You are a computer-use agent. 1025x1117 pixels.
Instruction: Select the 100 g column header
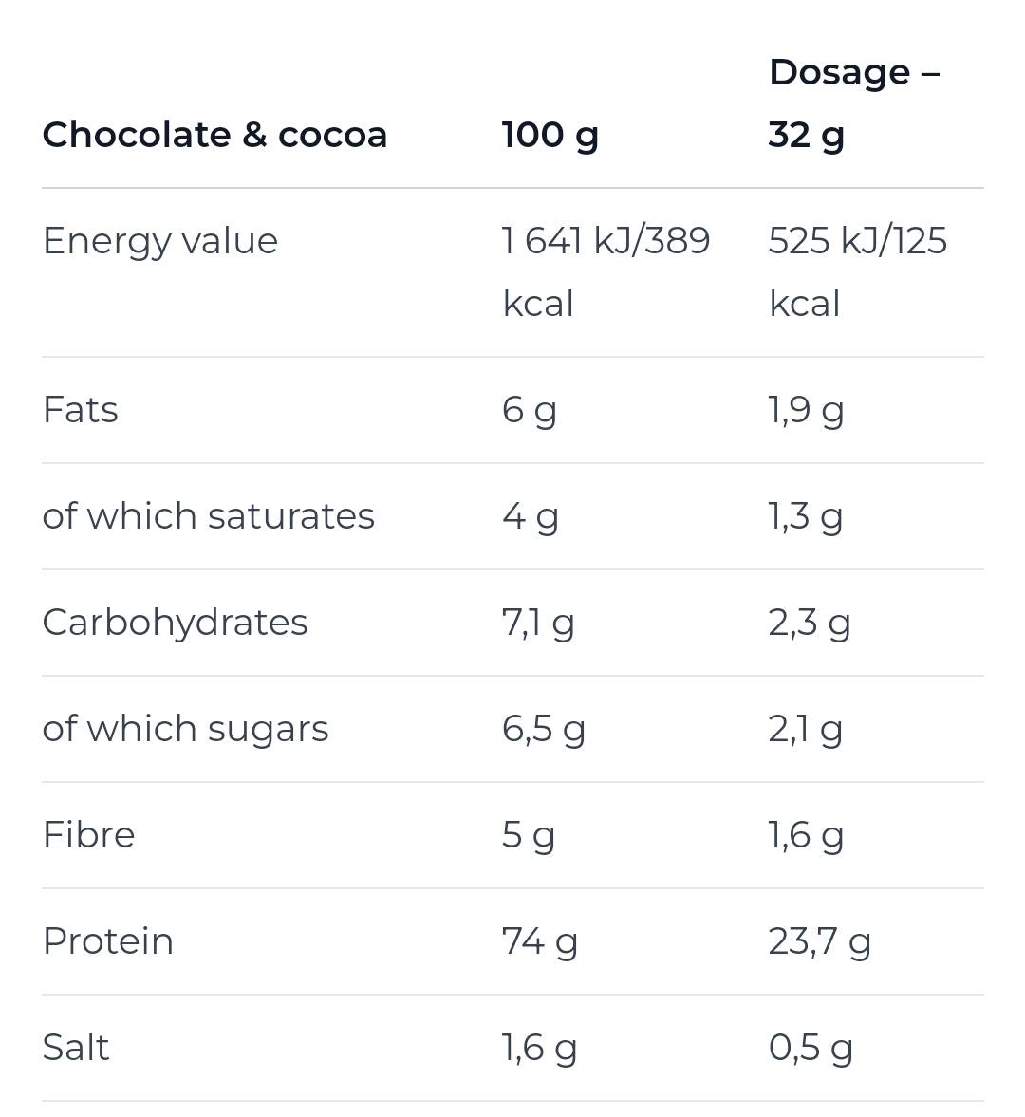pyautogui.click(x=550, y=135)
